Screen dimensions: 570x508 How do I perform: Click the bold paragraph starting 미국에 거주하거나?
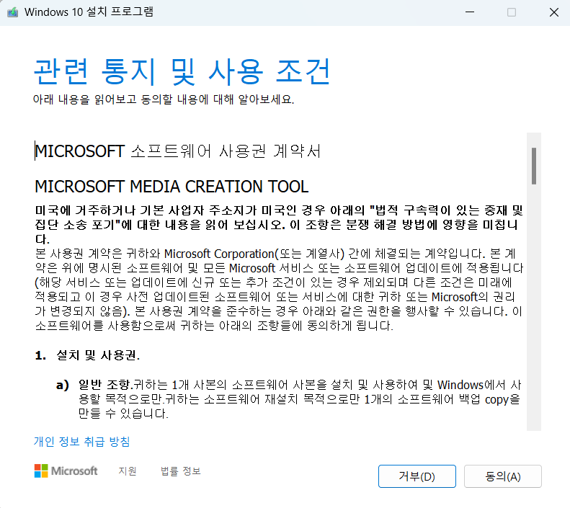coord(279,225)
